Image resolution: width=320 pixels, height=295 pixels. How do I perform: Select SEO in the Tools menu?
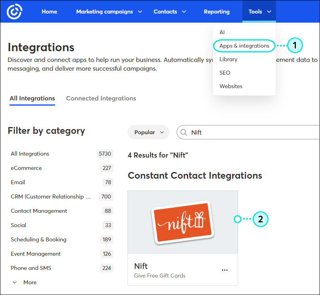click(225, 73)
